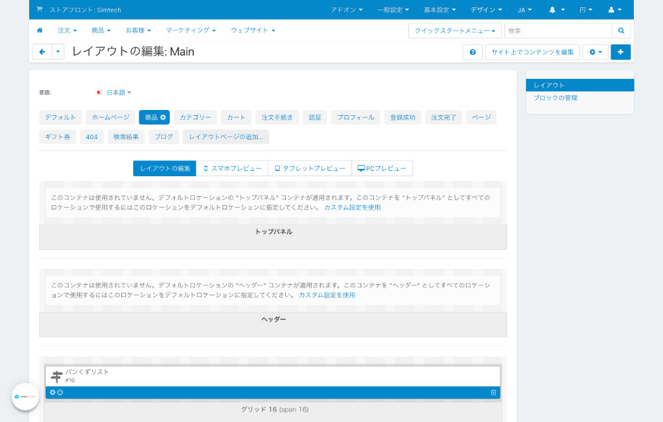Click the floating chat widget circle

click(x=25, y=397)
